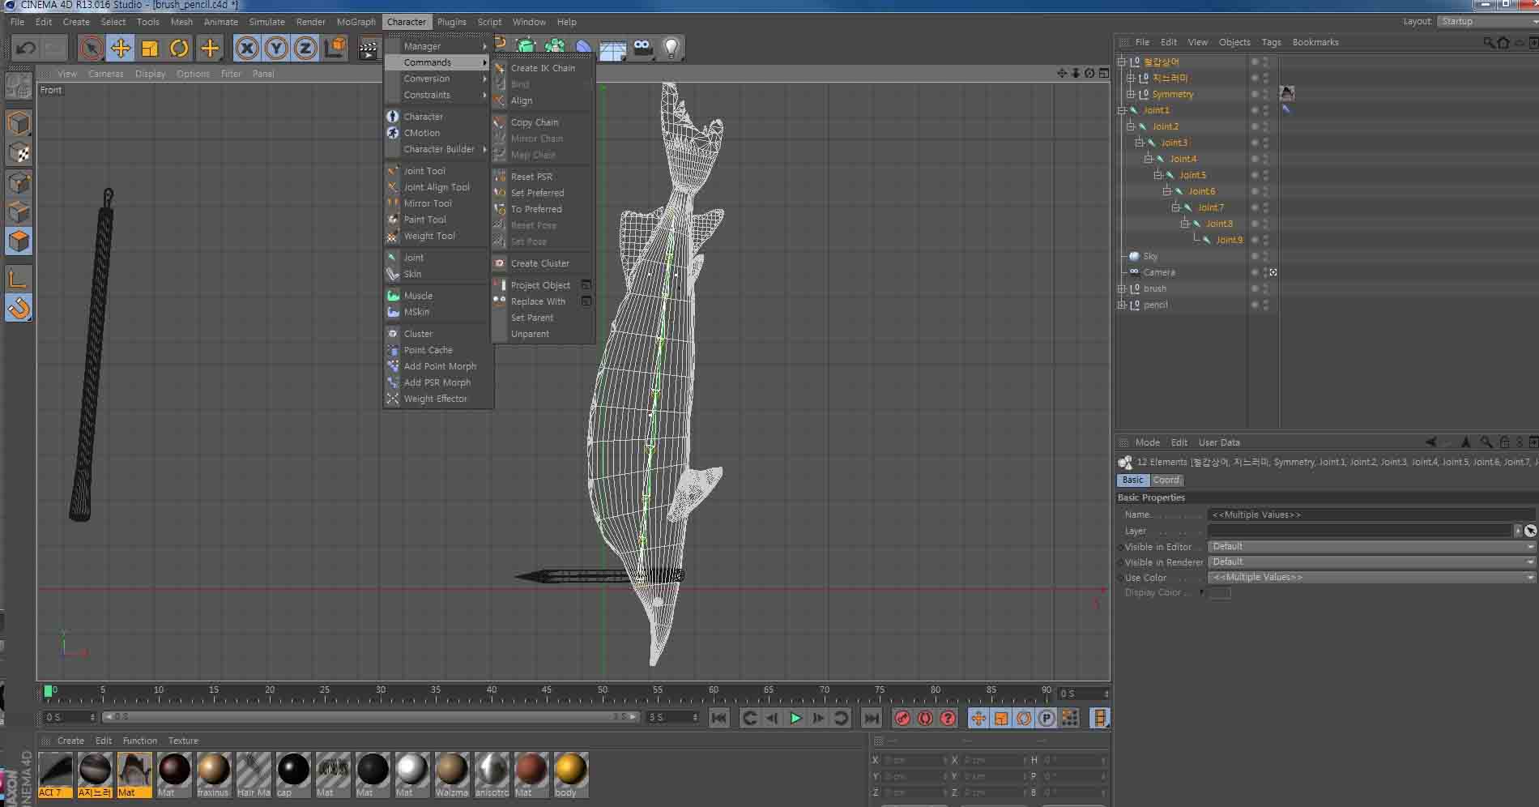Select the fraxinus material thumbnail
The height and width of the screenshot is (807, 1539).
pos(213,770)
